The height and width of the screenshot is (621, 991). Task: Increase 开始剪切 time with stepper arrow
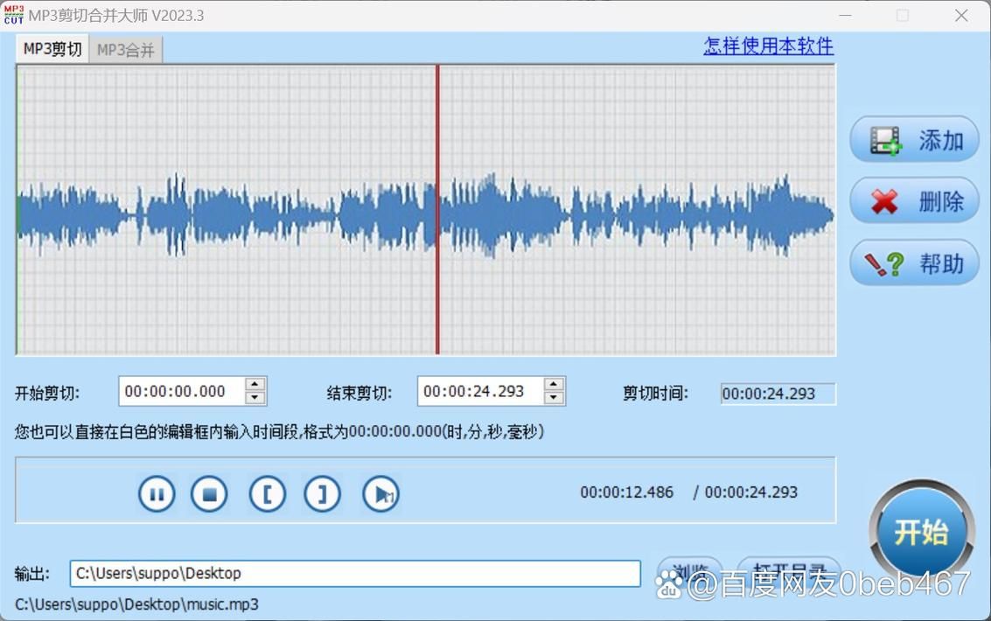[254, 386]
